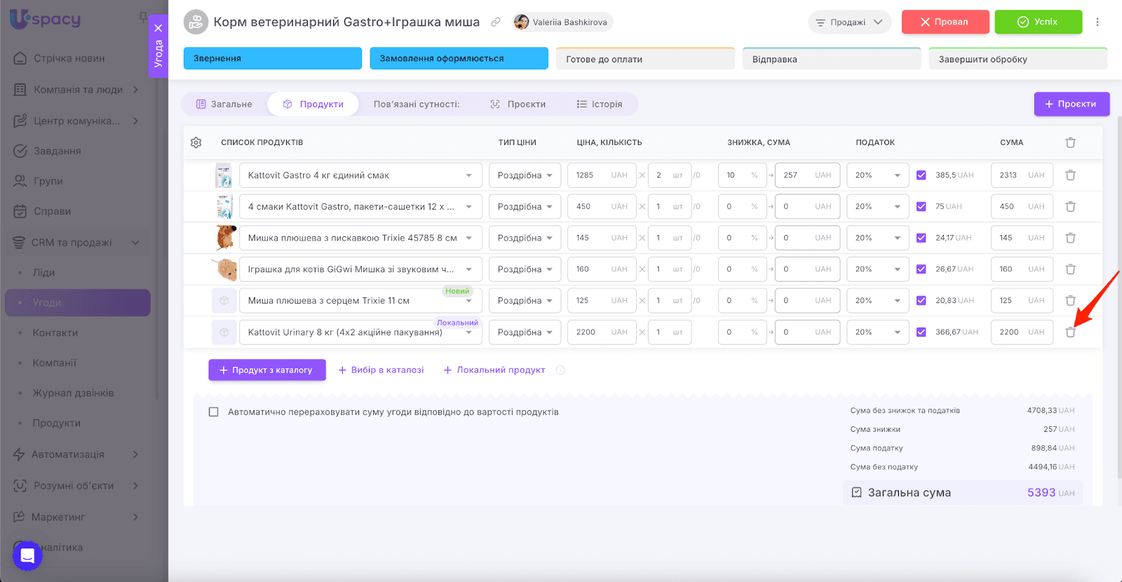Mark the deal as Успіх
1122x582 pixels.
1038,22
